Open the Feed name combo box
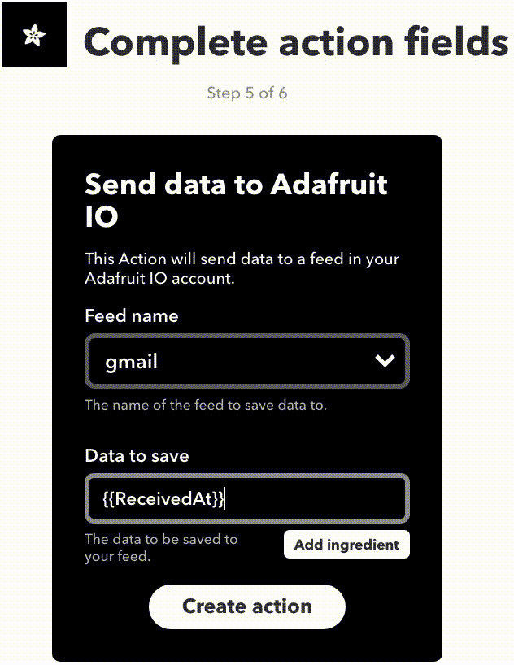 coord(247,362)
